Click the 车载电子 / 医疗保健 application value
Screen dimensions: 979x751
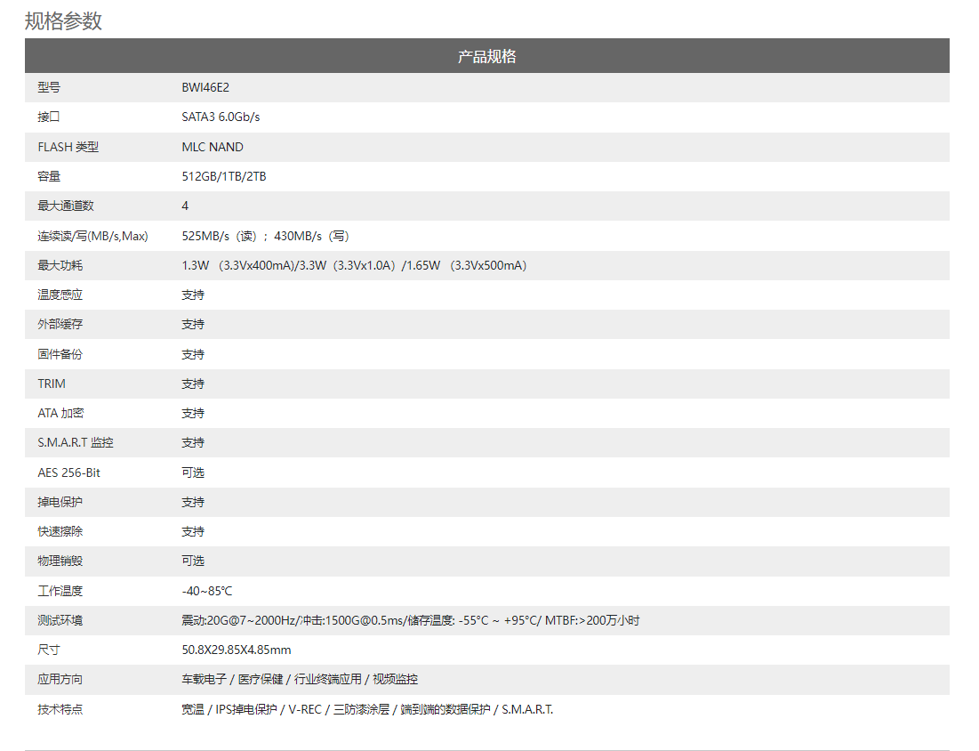(300, 679)
